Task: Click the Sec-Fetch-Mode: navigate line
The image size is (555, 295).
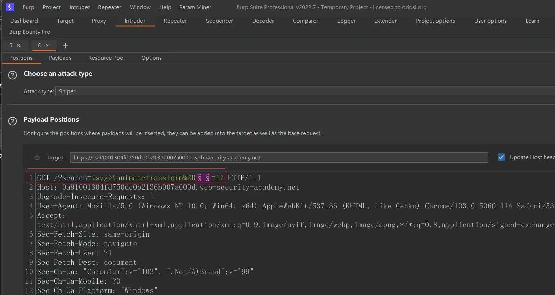Action: click(x=87, y=244)
